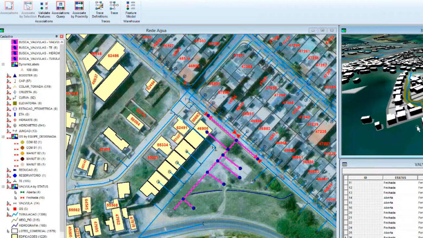Screen dimensions: 423x238
Task: Run the Trace tool
Action: point(114,6)
